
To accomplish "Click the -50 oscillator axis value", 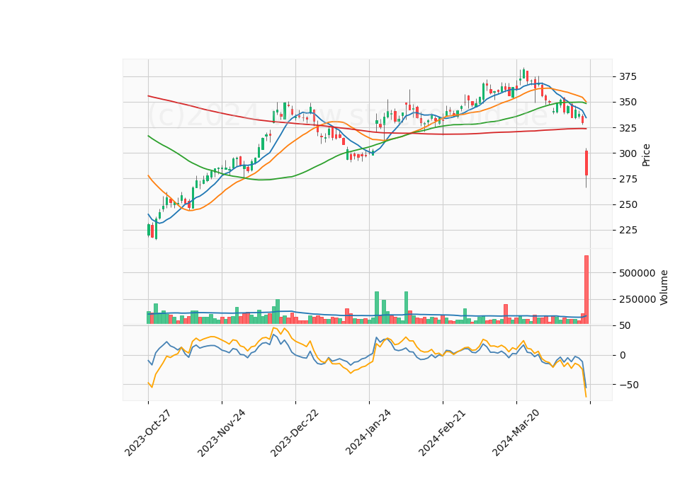I will [x=629, y=385].
